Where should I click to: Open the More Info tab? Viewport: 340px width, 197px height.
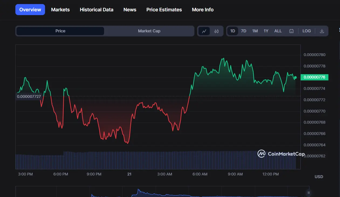pyautogui.click(x=202, y=9)
